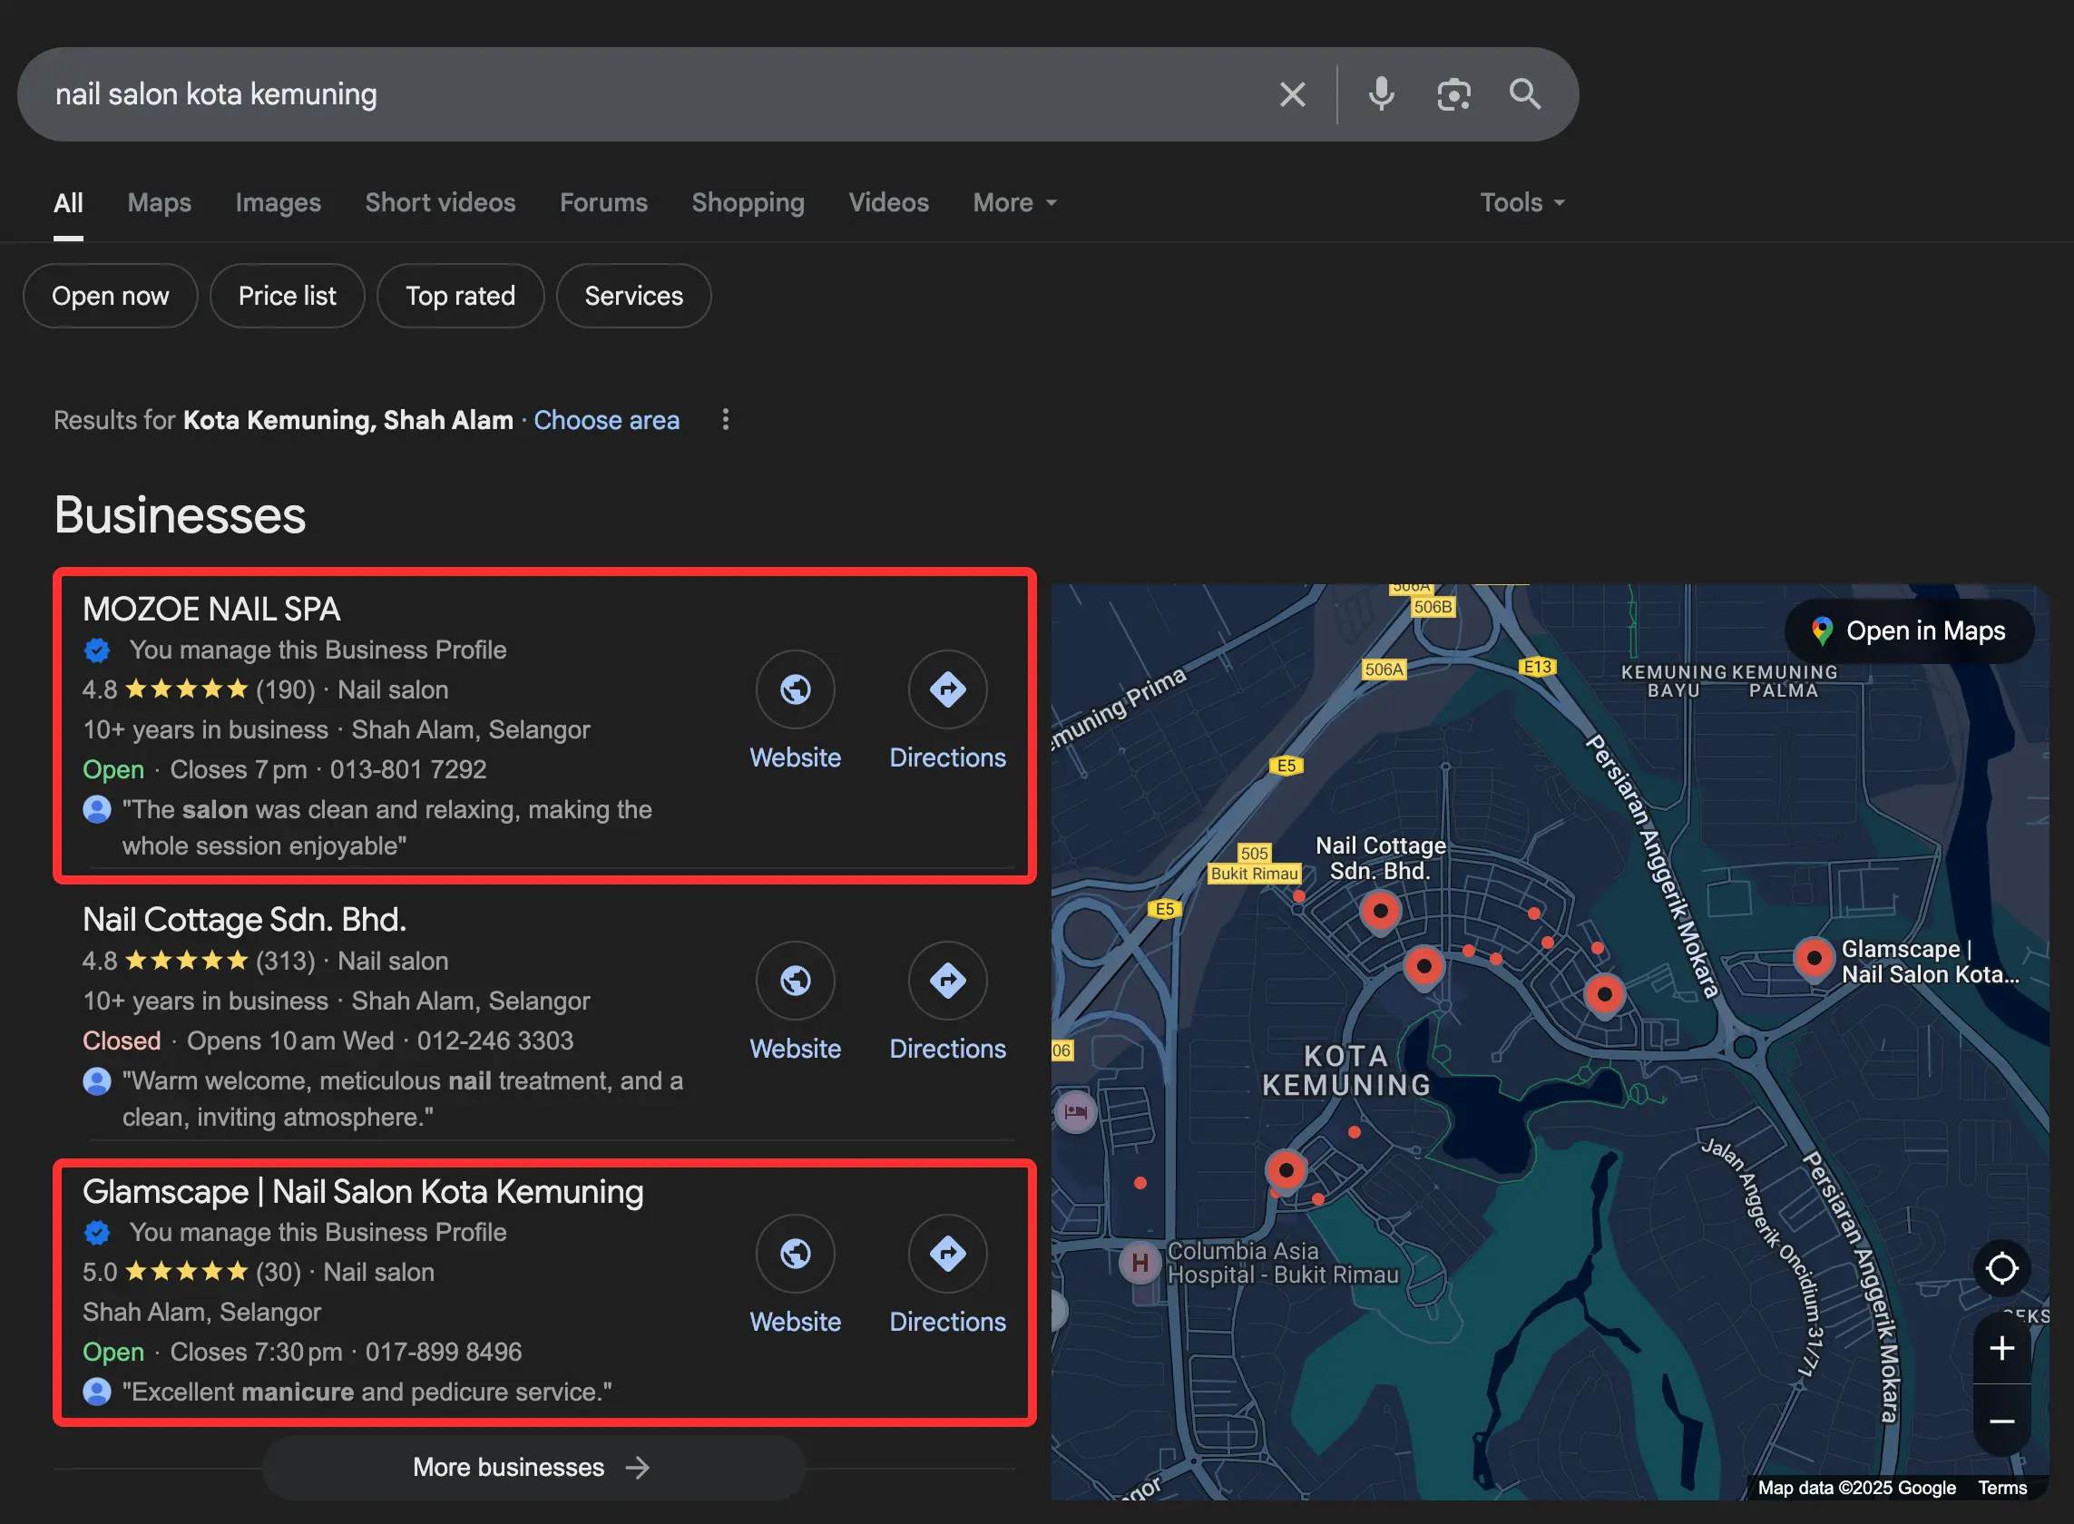This screenshot has width=2074, height=1524.
Task: Open Nail Cottage Sdn. Bhd. listing title
Action: 244,919
